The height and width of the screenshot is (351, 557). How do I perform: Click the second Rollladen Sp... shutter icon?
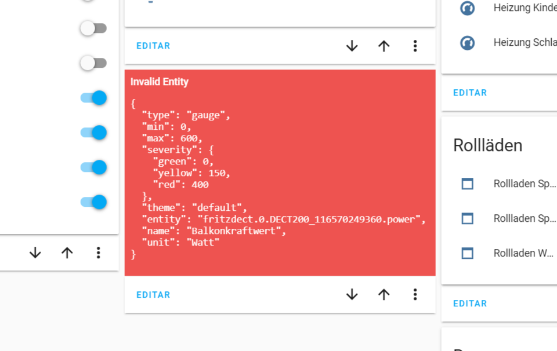click(468, 218)
